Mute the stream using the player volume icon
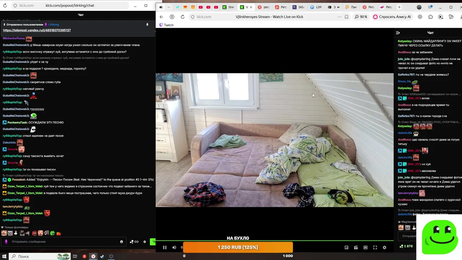462x260 pixels. (x=174, y=247)
